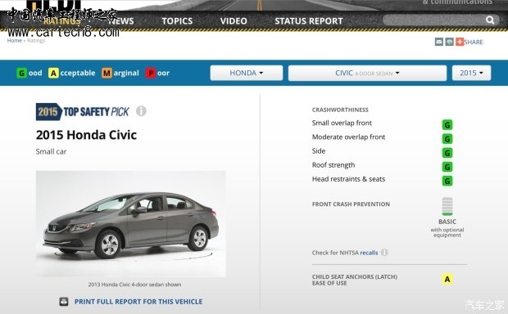Click the search magnifier icon

click(490, 20)
